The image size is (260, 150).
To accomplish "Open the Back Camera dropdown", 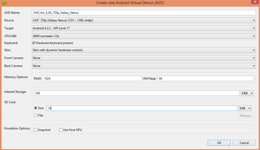I will coord(144,66).
